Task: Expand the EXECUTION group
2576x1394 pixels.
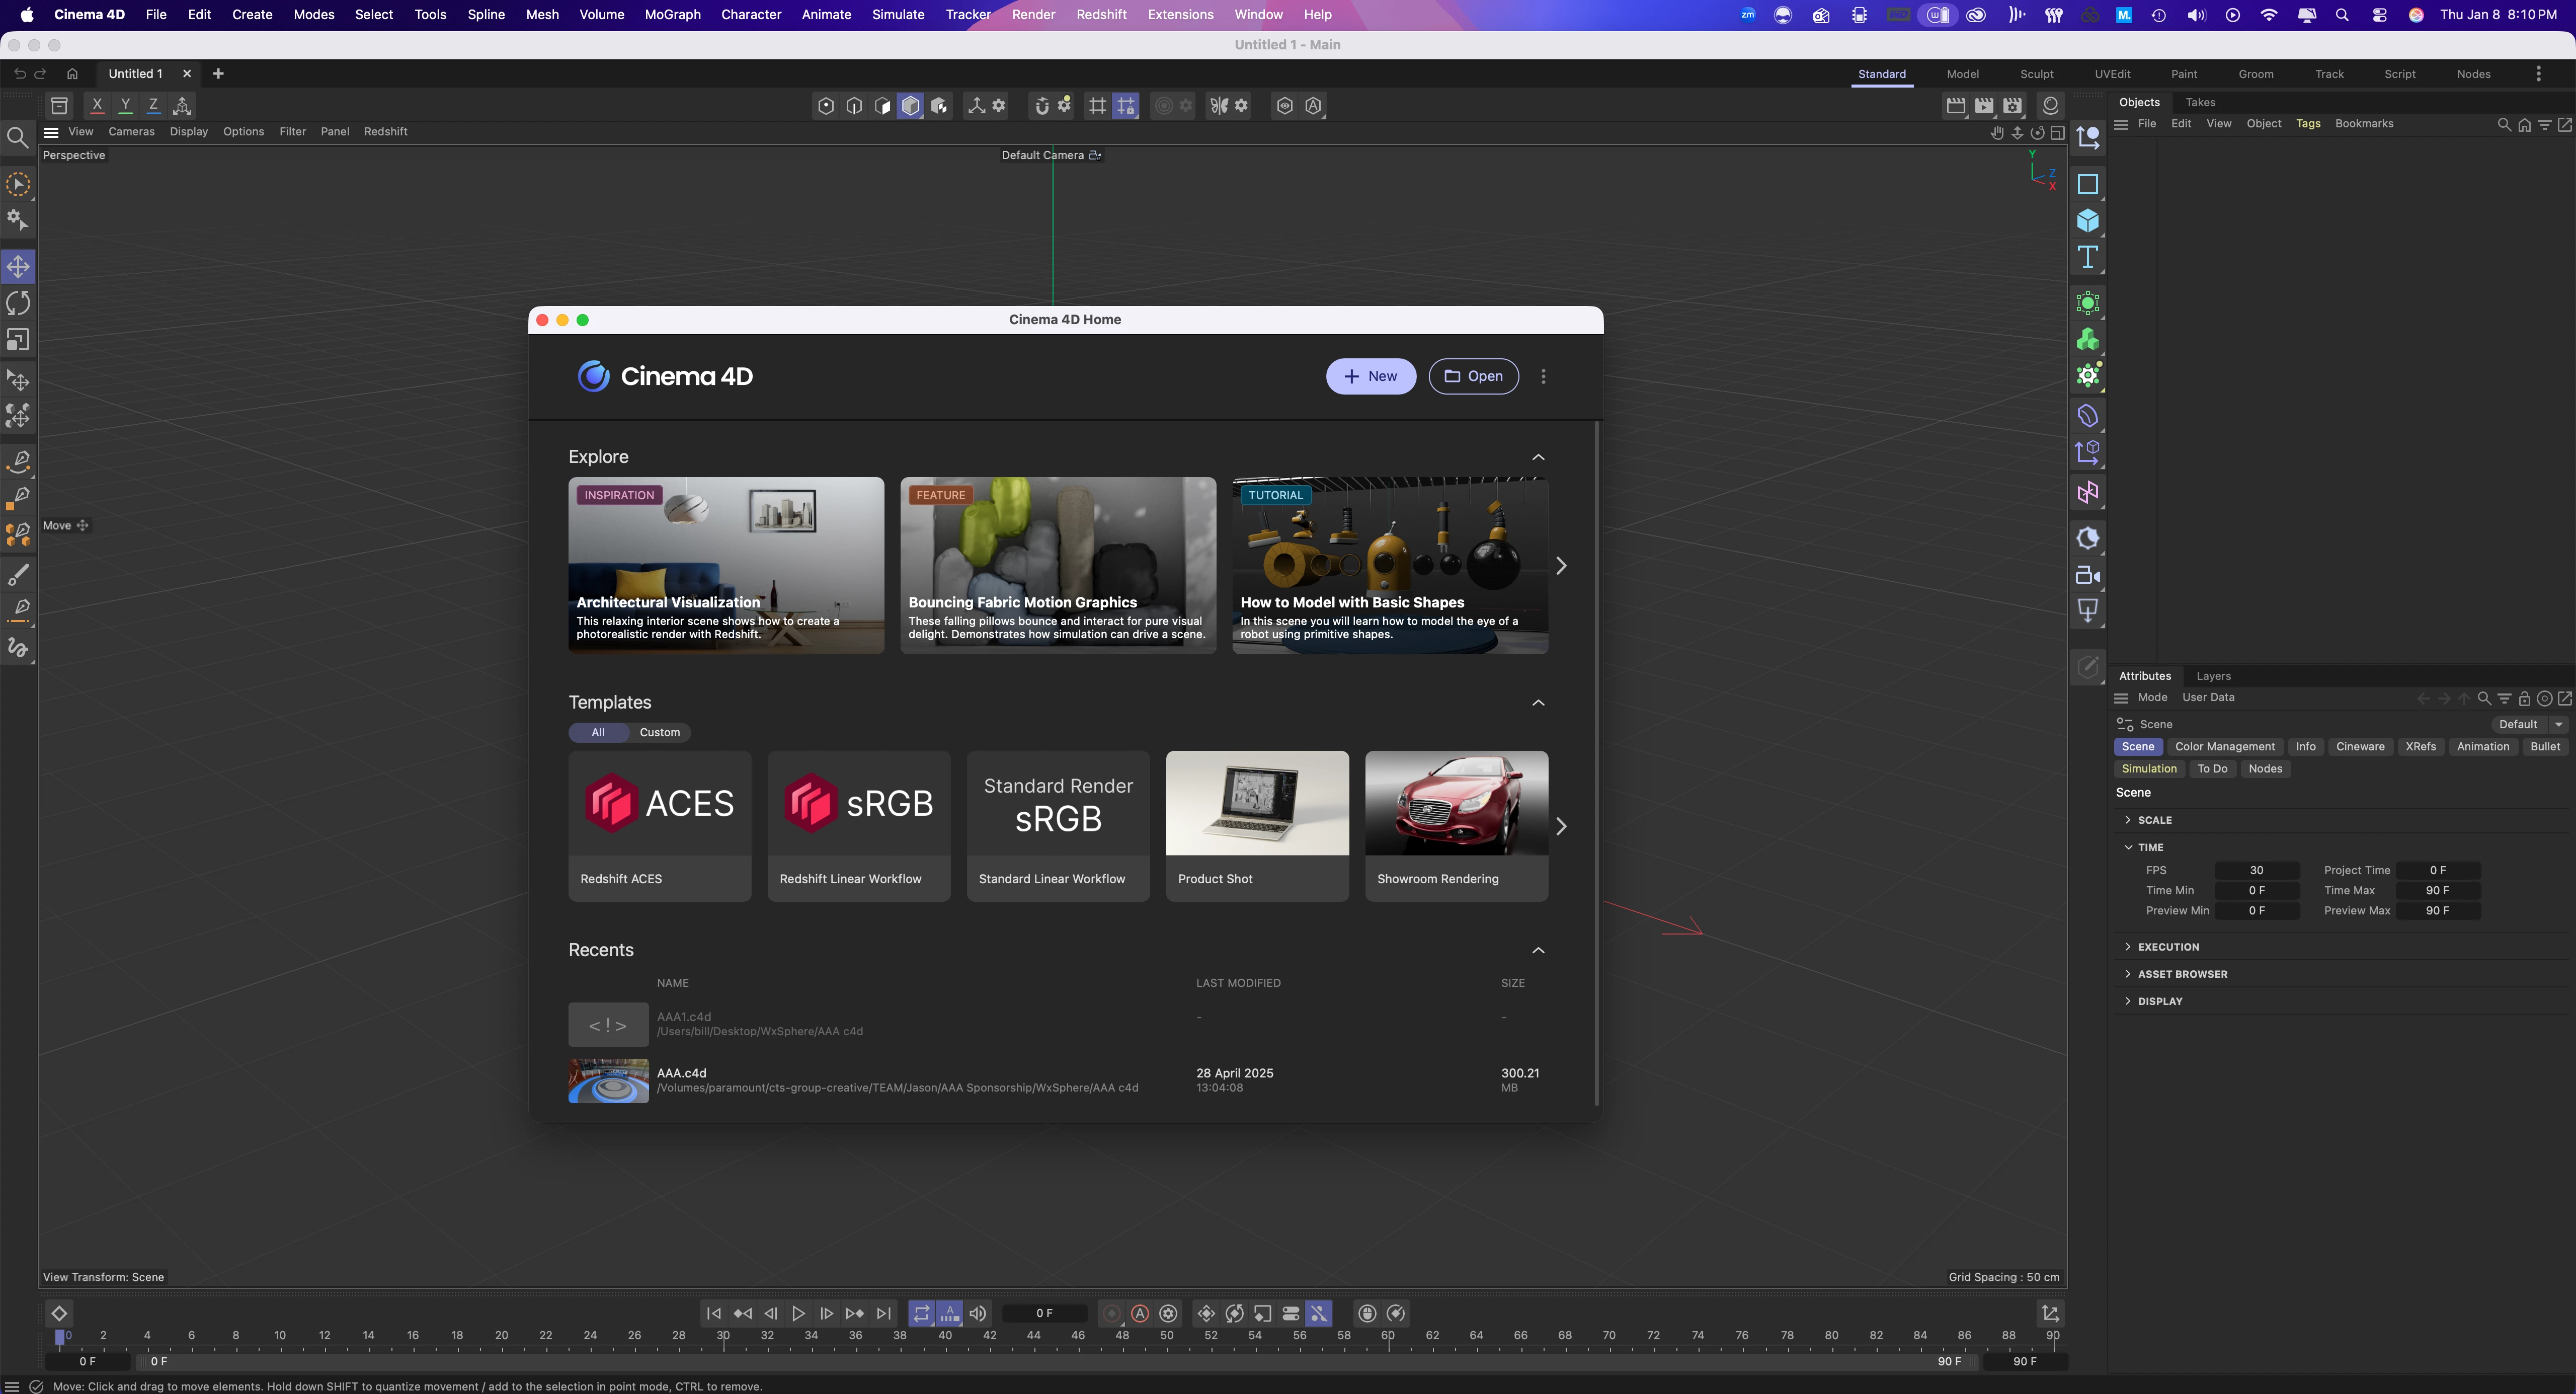Action: (2128, 947)
